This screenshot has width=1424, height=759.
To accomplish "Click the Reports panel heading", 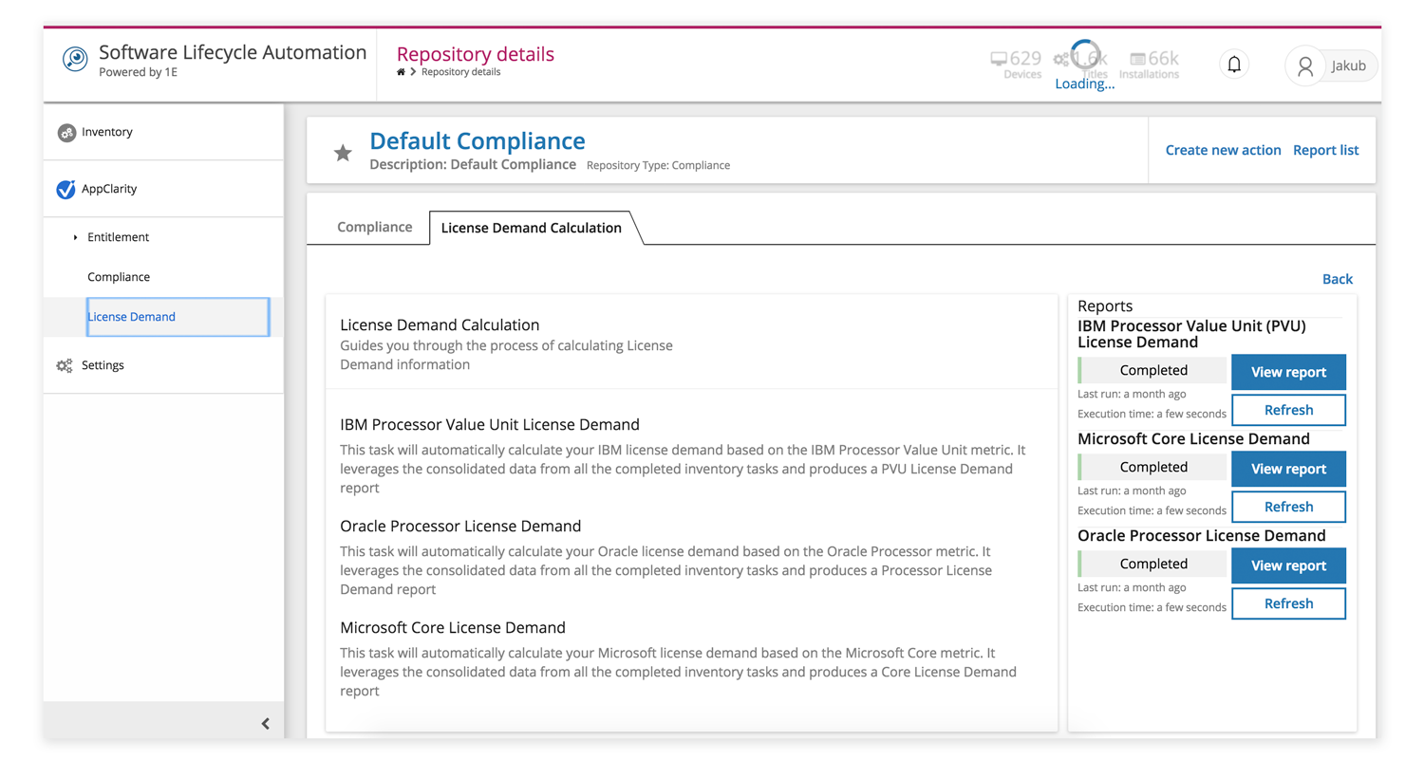I will [x=1105, y=305].
